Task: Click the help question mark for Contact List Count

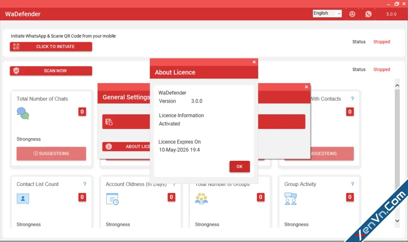Action: point(84,184)
